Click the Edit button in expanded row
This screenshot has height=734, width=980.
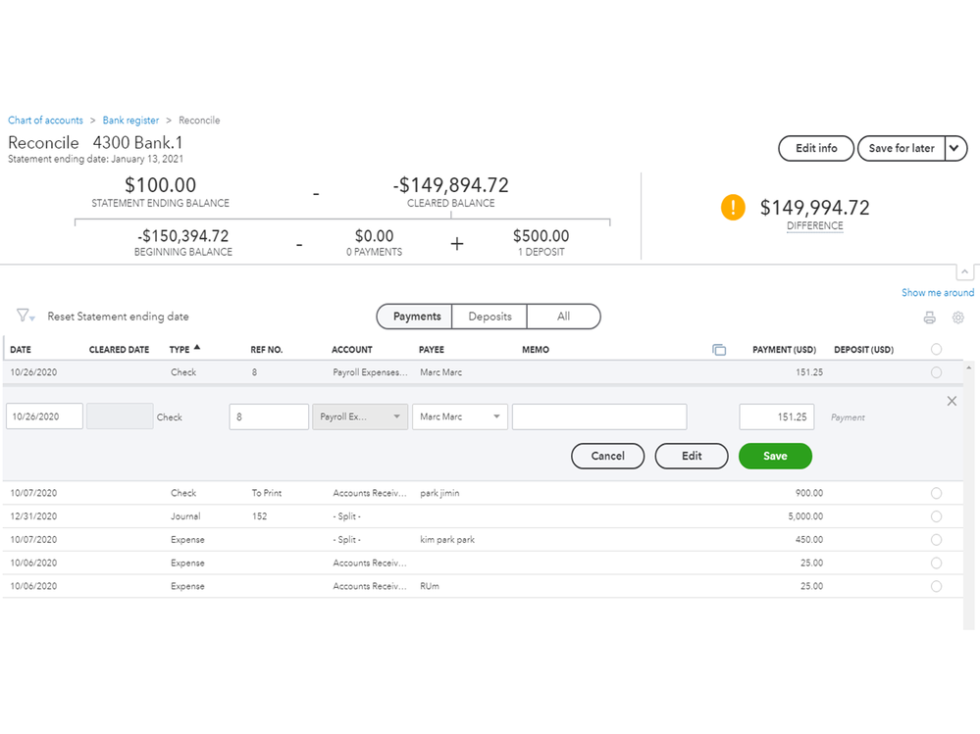tap(692, 457)
